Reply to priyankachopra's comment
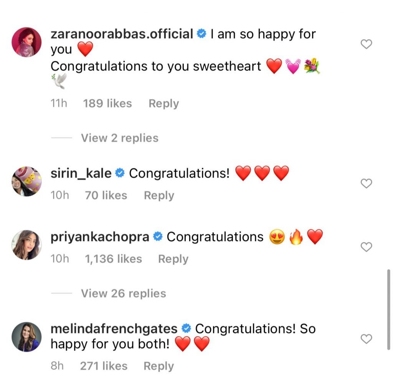The width and height of the screenshot is (393, 376). [x=173, y=259]
